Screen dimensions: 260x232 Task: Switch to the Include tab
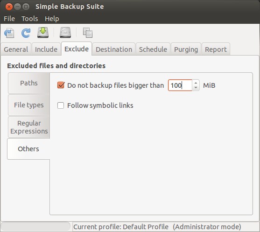(46, 49)
